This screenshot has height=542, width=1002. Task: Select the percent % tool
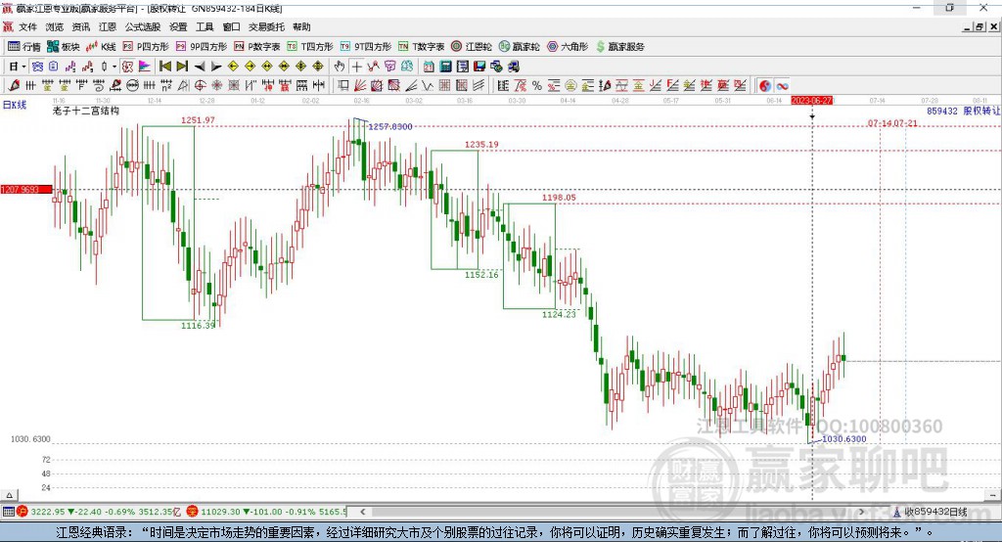click(x=537, y=86)
